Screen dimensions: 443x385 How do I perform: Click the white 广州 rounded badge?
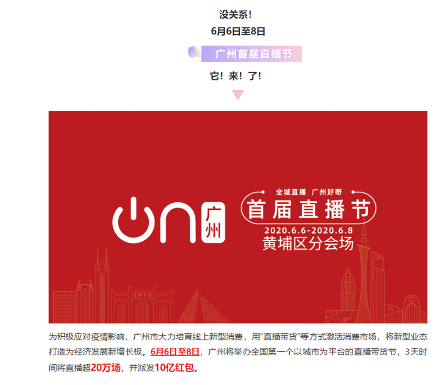coord(214,223)
